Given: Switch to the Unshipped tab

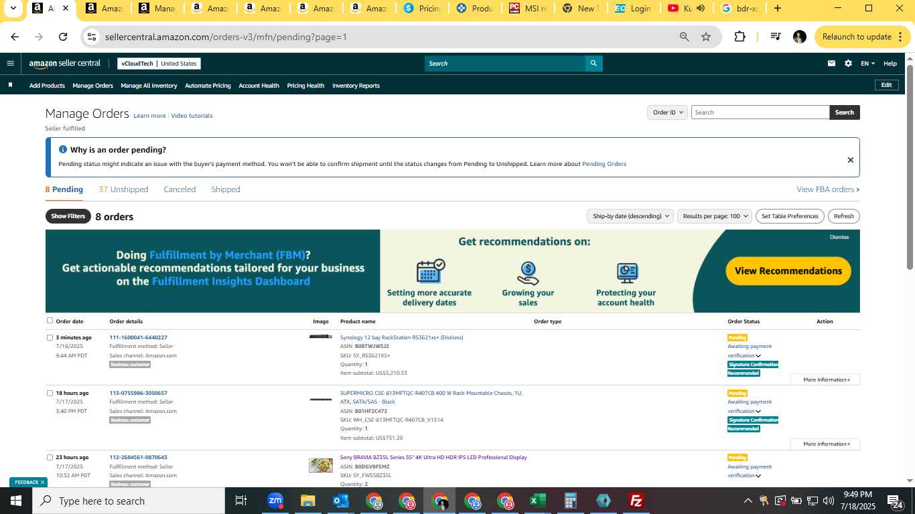Looking at the screenshot, I should tap(123, 189).
